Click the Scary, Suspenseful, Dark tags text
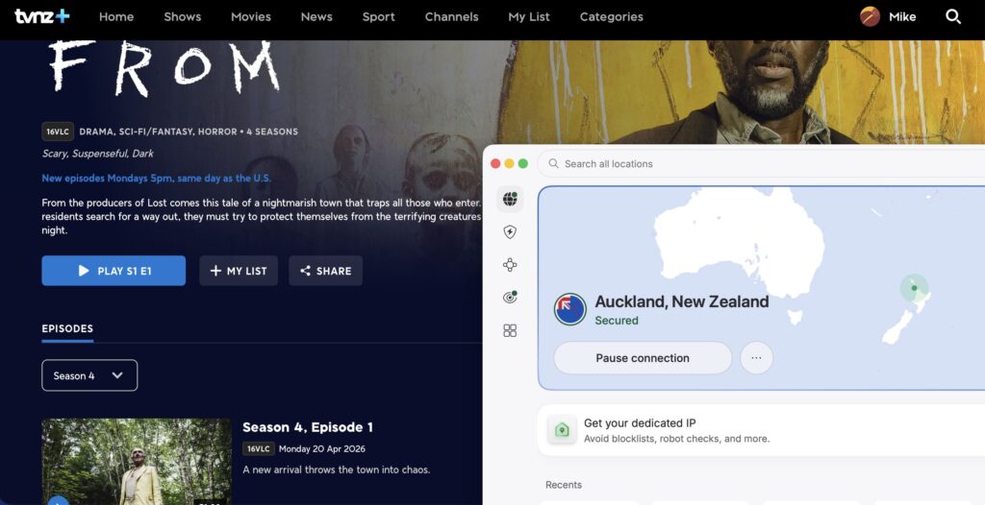 [x=97, y=154]
